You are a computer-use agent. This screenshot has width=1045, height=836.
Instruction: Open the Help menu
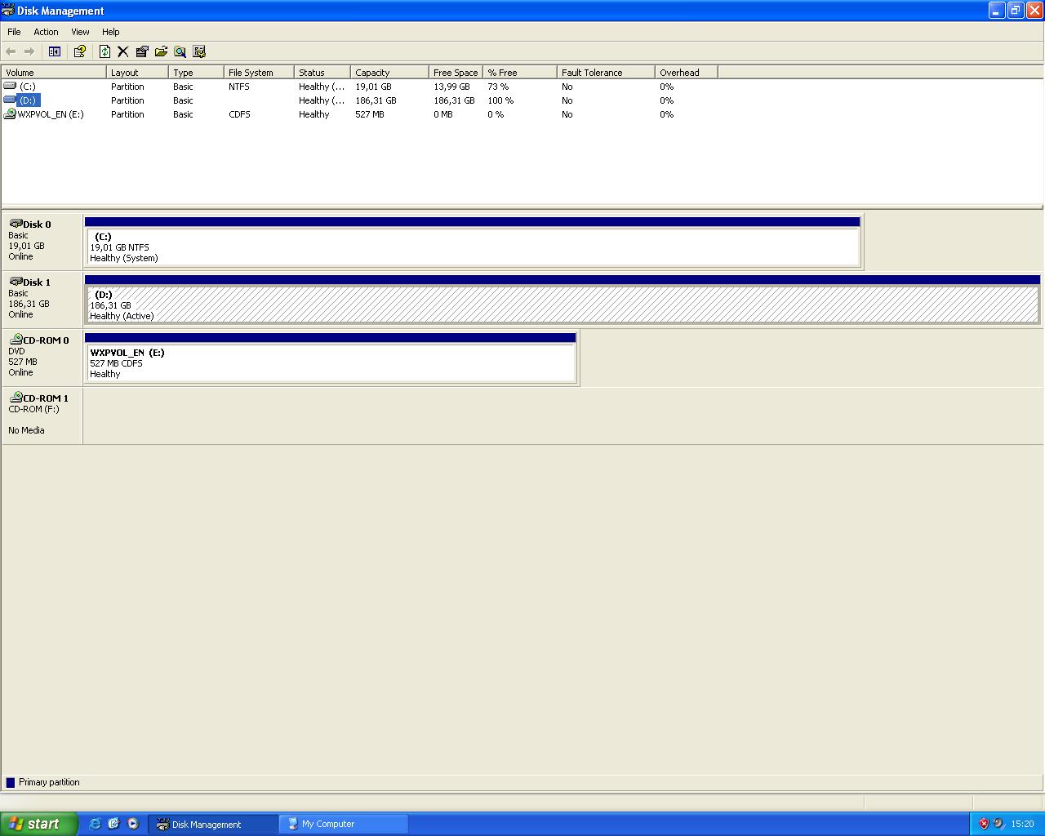[x=110, y=32]
